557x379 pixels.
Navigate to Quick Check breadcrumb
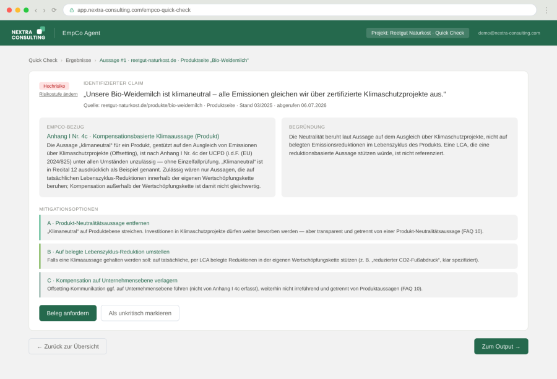pyautogui.click(x=43, y=61)
